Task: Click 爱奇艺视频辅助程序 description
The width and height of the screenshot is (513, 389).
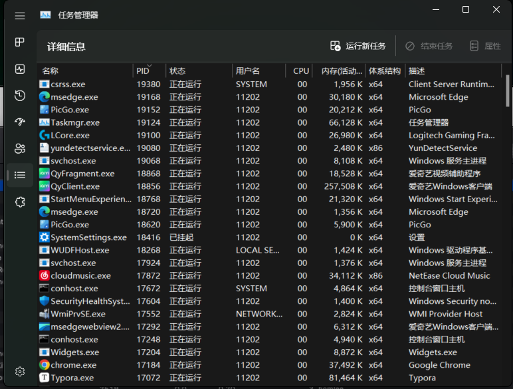Action: 445,174
